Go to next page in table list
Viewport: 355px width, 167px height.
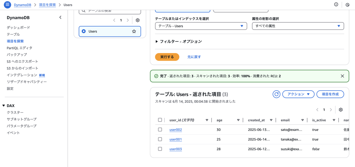pos(128,20)
